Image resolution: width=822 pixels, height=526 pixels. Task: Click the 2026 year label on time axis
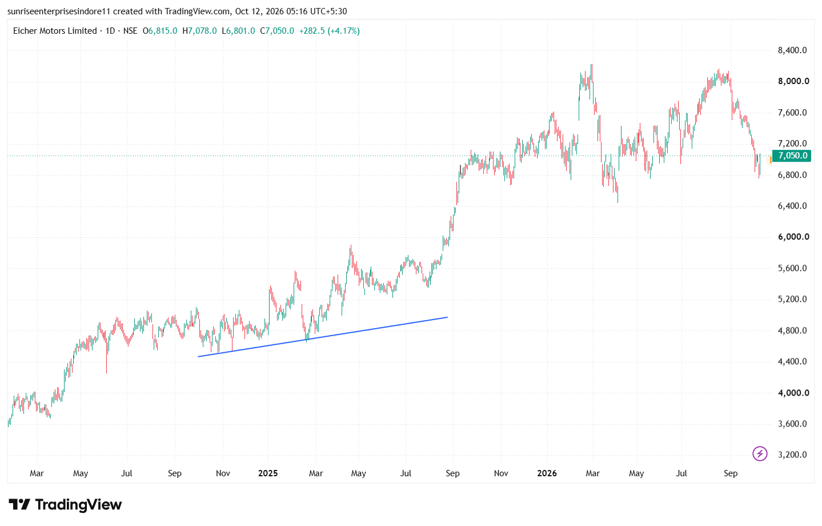[547, 473]
